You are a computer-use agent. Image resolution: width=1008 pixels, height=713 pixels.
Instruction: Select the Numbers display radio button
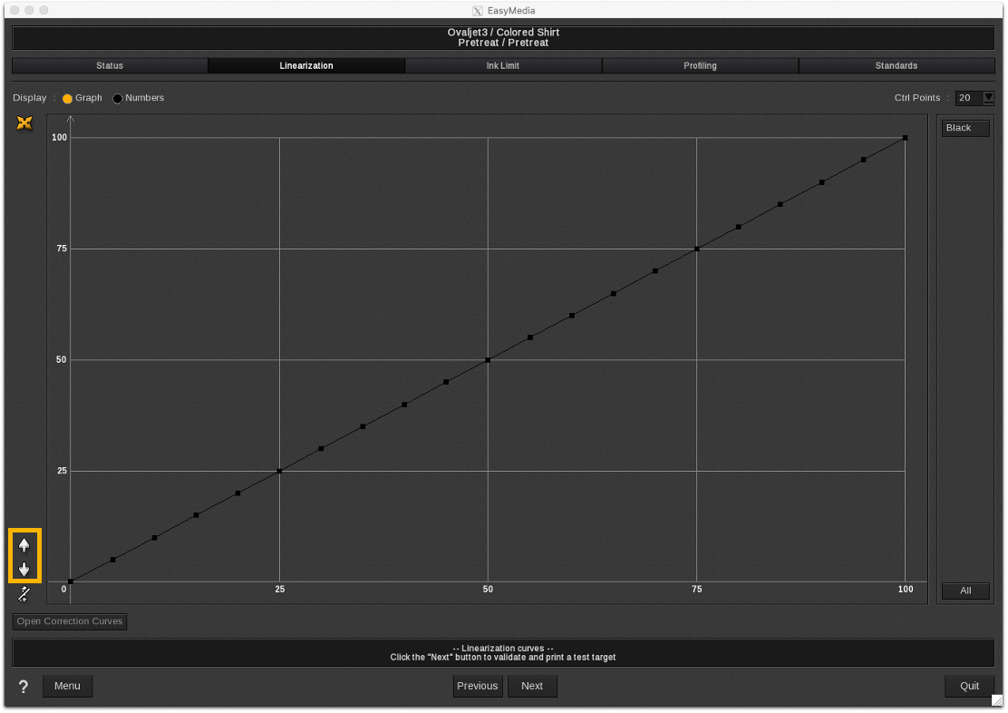click(x=118, y=98)
